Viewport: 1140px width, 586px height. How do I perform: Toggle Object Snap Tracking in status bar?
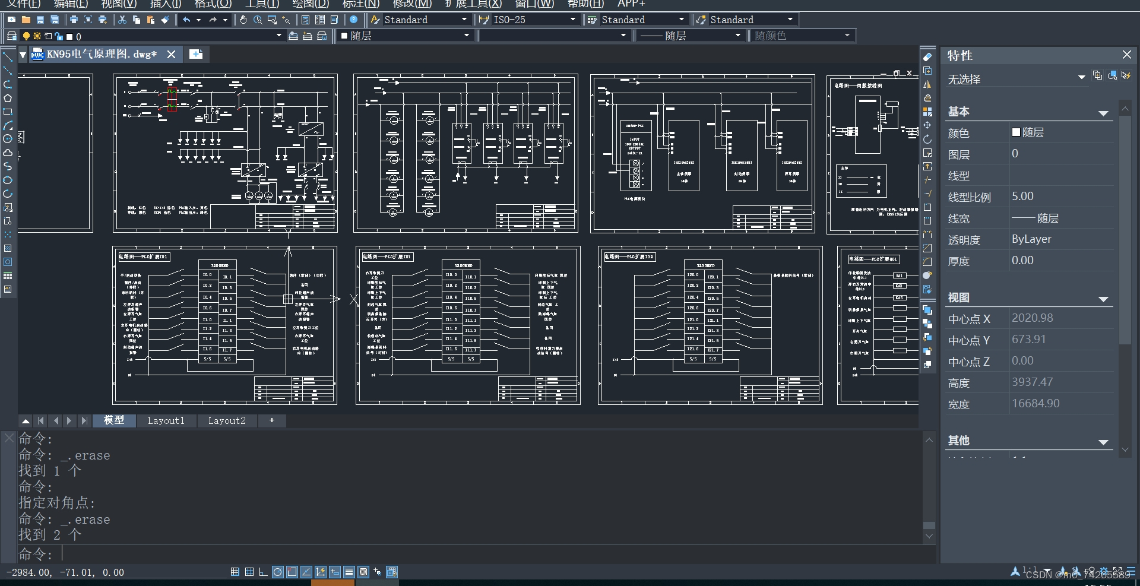pos(306,572)
